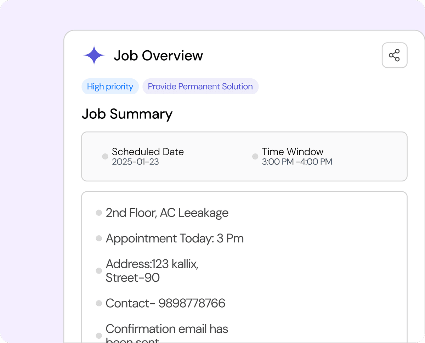
Task: Select the bullet next to 2nd Floor, AC Leeakage
Action: coord(98,213)
